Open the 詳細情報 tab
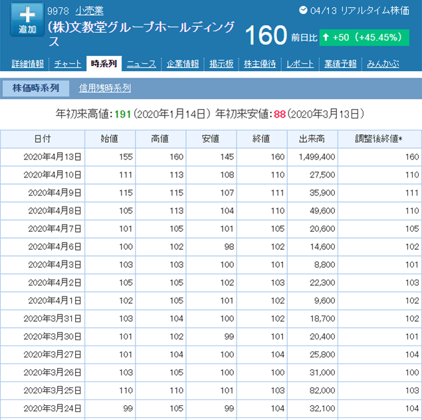Viewport: 422px width, 420px height. pos(27,64)
